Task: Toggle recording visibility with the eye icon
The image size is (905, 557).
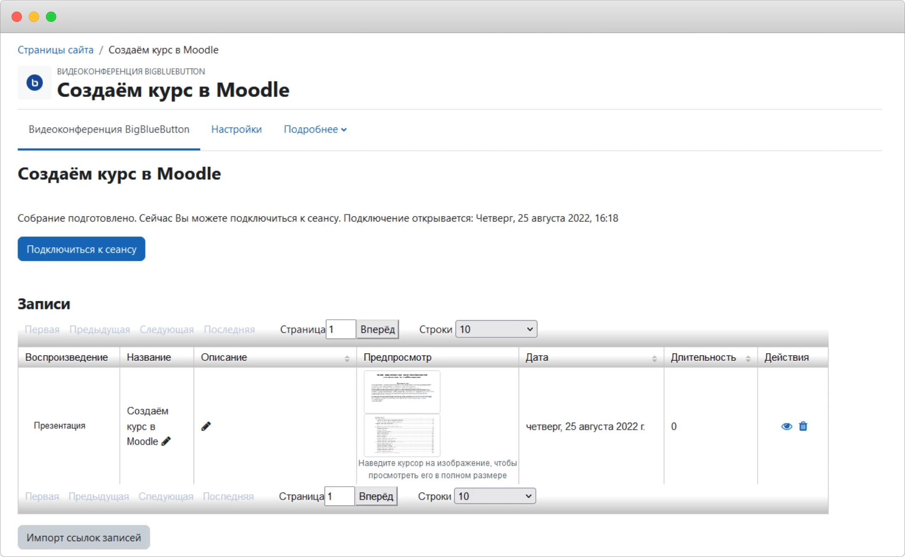Action: (x=786, y=426)
